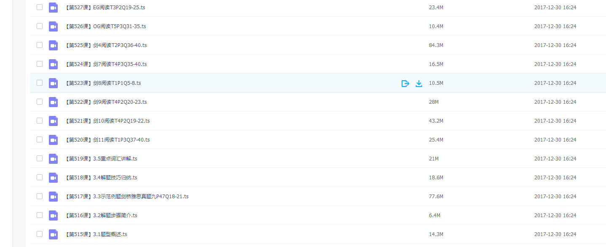The height and width of the screenshot is (247, 606).
Task: Tick the checkbox for 第515课 题型概述
Action: click(x=40, y=234)
